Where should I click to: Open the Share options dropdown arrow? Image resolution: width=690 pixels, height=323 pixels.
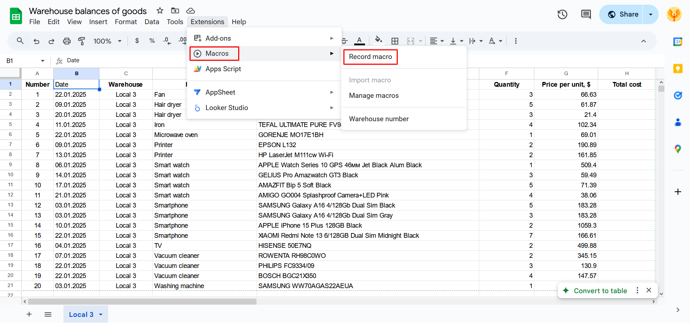(651, 14)
